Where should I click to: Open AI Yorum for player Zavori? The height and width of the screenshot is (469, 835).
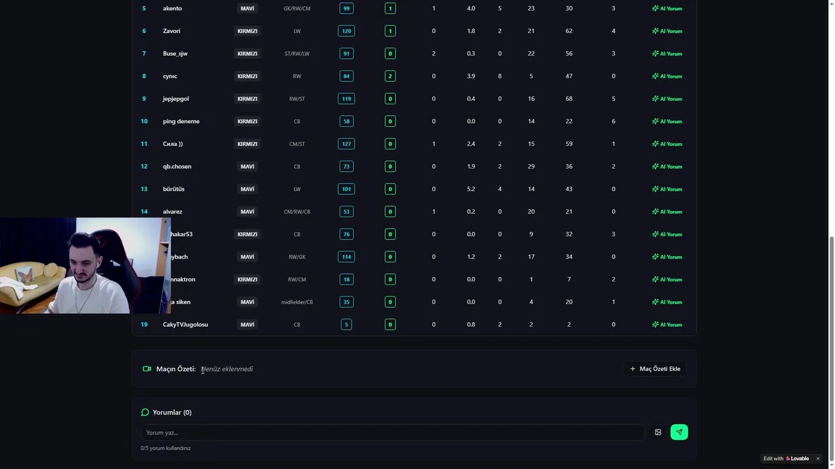point(667,31)
